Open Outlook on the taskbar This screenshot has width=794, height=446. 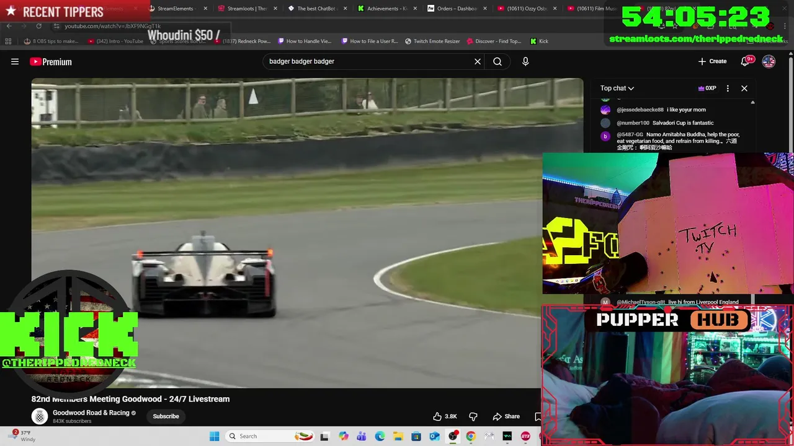(x=434, y=436)
